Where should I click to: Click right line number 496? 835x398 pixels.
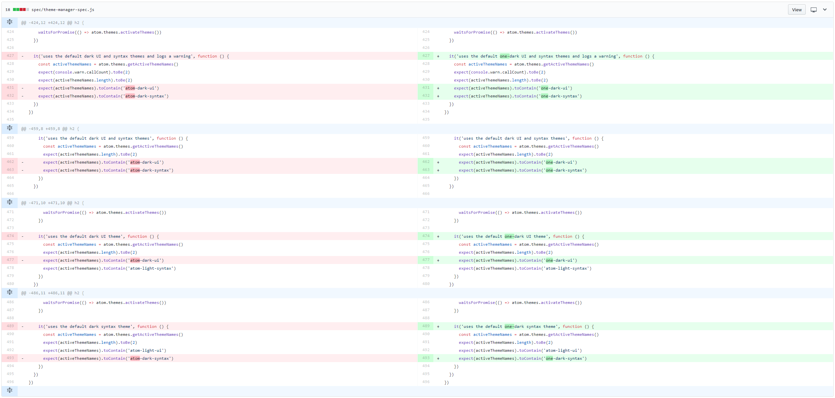click(x=426, y=382)
